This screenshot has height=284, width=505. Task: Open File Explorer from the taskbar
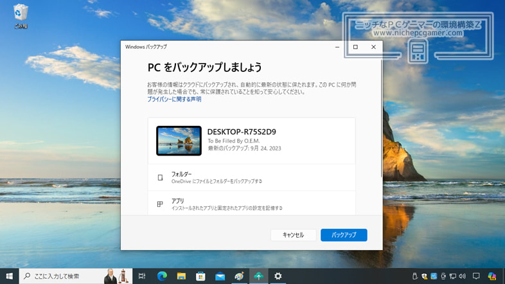[x=181, y=276]
